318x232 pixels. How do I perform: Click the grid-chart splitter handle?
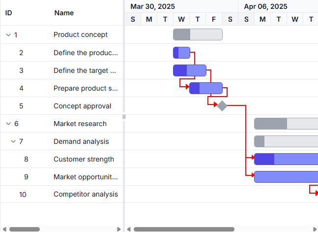point(124,116)
